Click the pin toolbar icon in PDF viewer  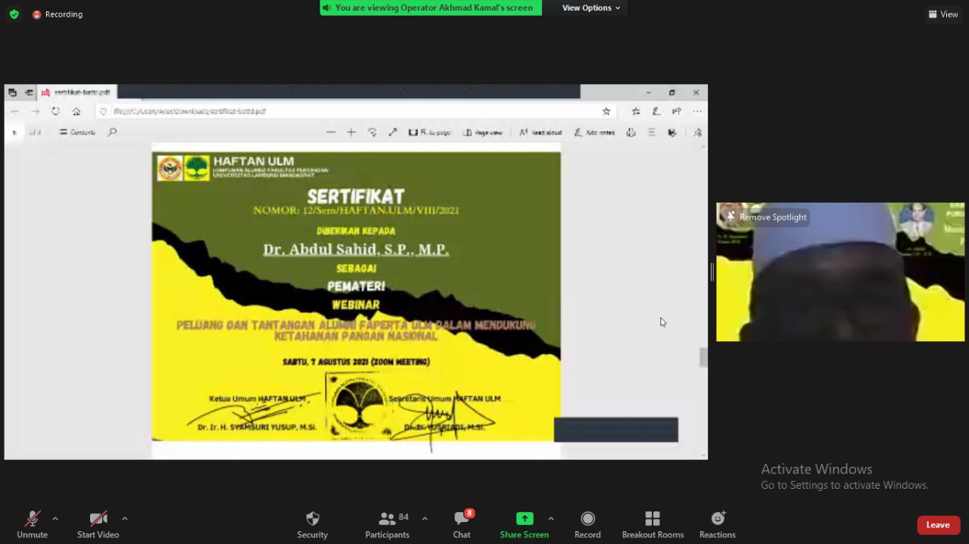(x=697, y=132)
